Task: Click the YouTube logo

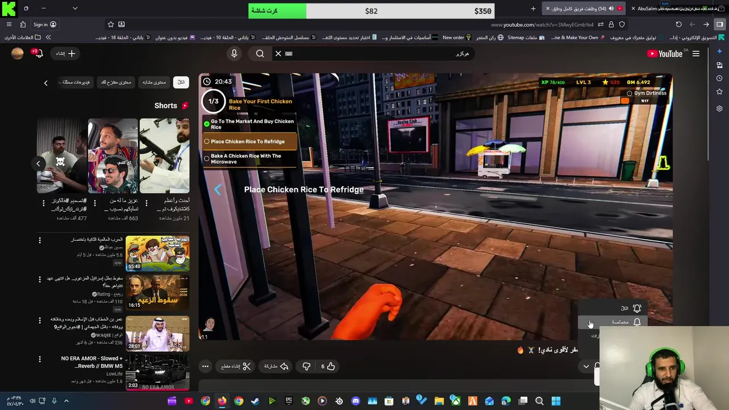Action: [665, 54]
